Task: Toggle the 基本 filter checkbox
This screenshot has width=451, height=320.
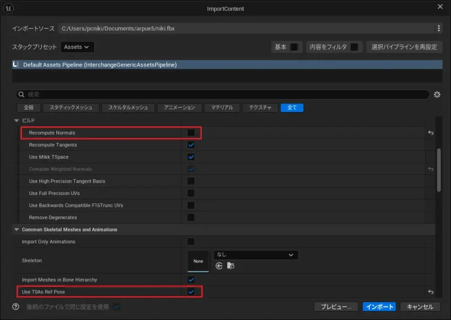Action: pyautogui.click(x=294, y=47)
